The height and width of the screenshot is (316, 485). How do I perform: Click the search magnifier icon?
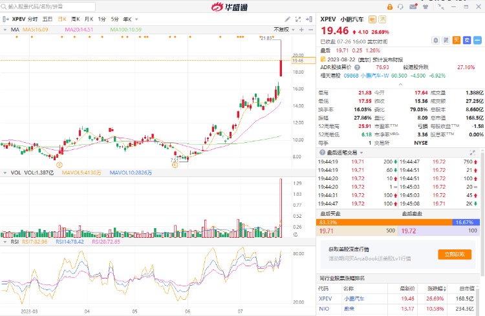coord(4,6)
